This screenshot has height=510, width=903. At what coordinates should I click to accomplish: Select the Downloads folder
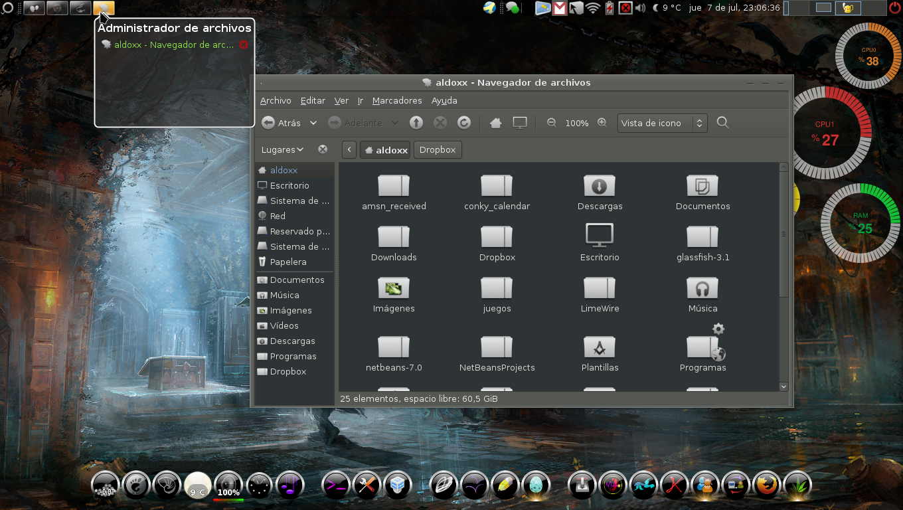click(x=394, y=244)
